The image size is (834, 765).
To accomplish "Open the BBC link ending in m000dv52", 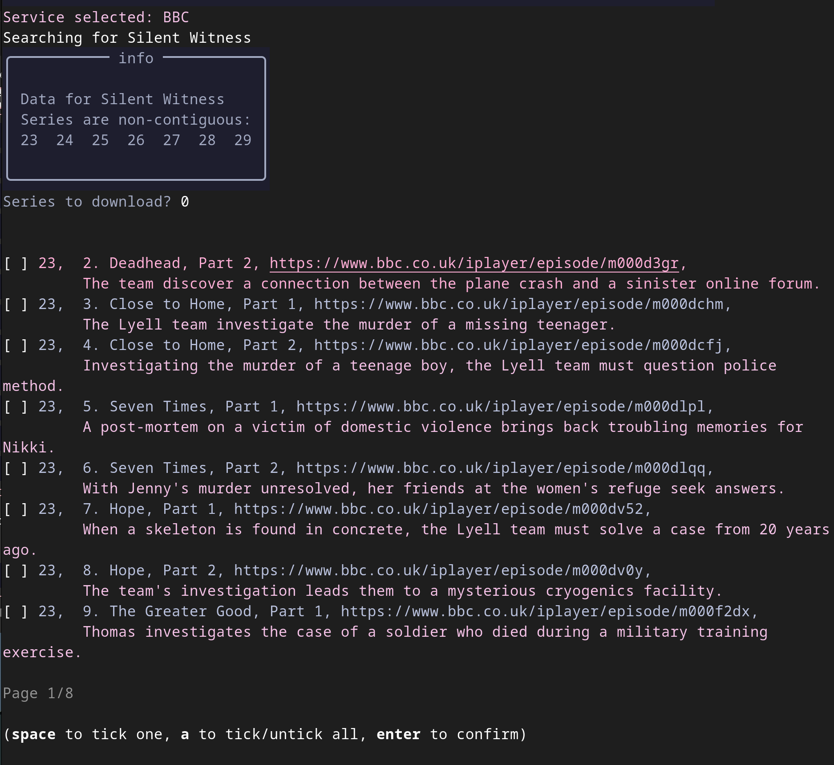I will point(438,509).
